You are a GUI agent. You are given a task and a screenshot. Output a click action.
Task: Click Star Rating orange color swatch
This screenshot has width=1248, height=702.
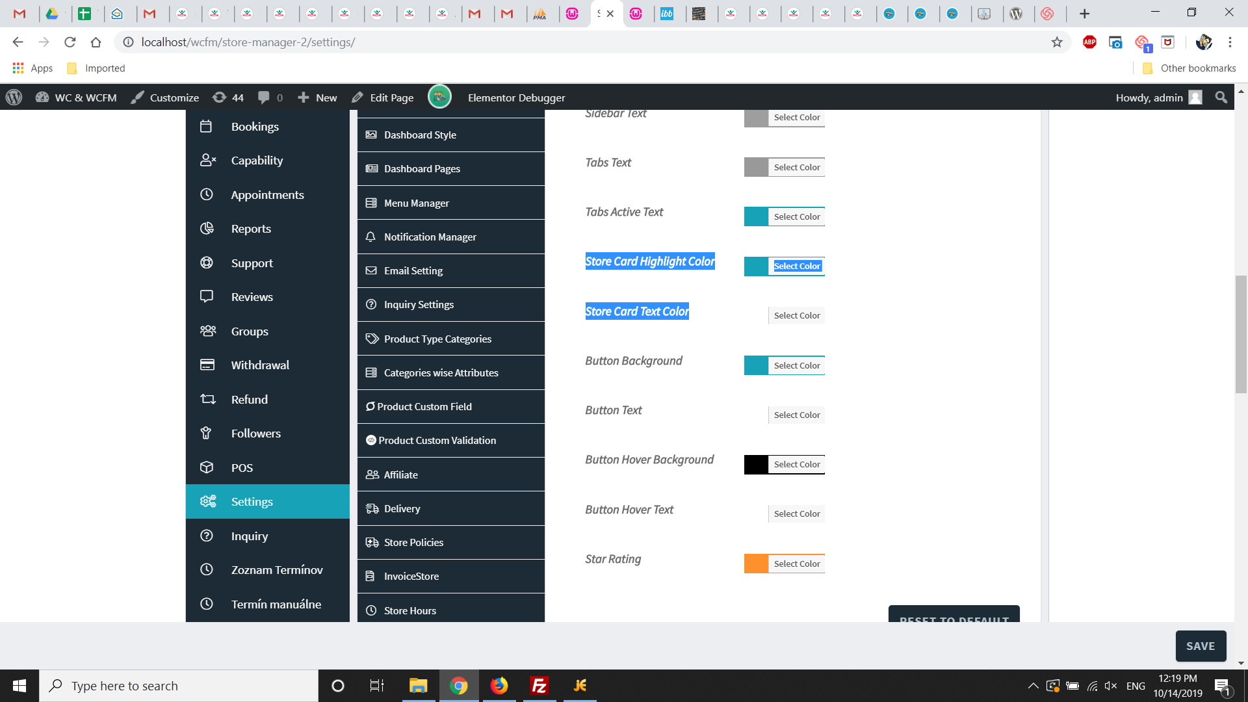point(756,564)
